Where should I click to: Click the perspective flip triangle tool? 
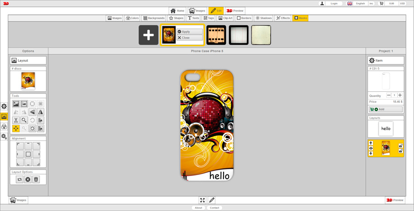(x=32, y=112)
